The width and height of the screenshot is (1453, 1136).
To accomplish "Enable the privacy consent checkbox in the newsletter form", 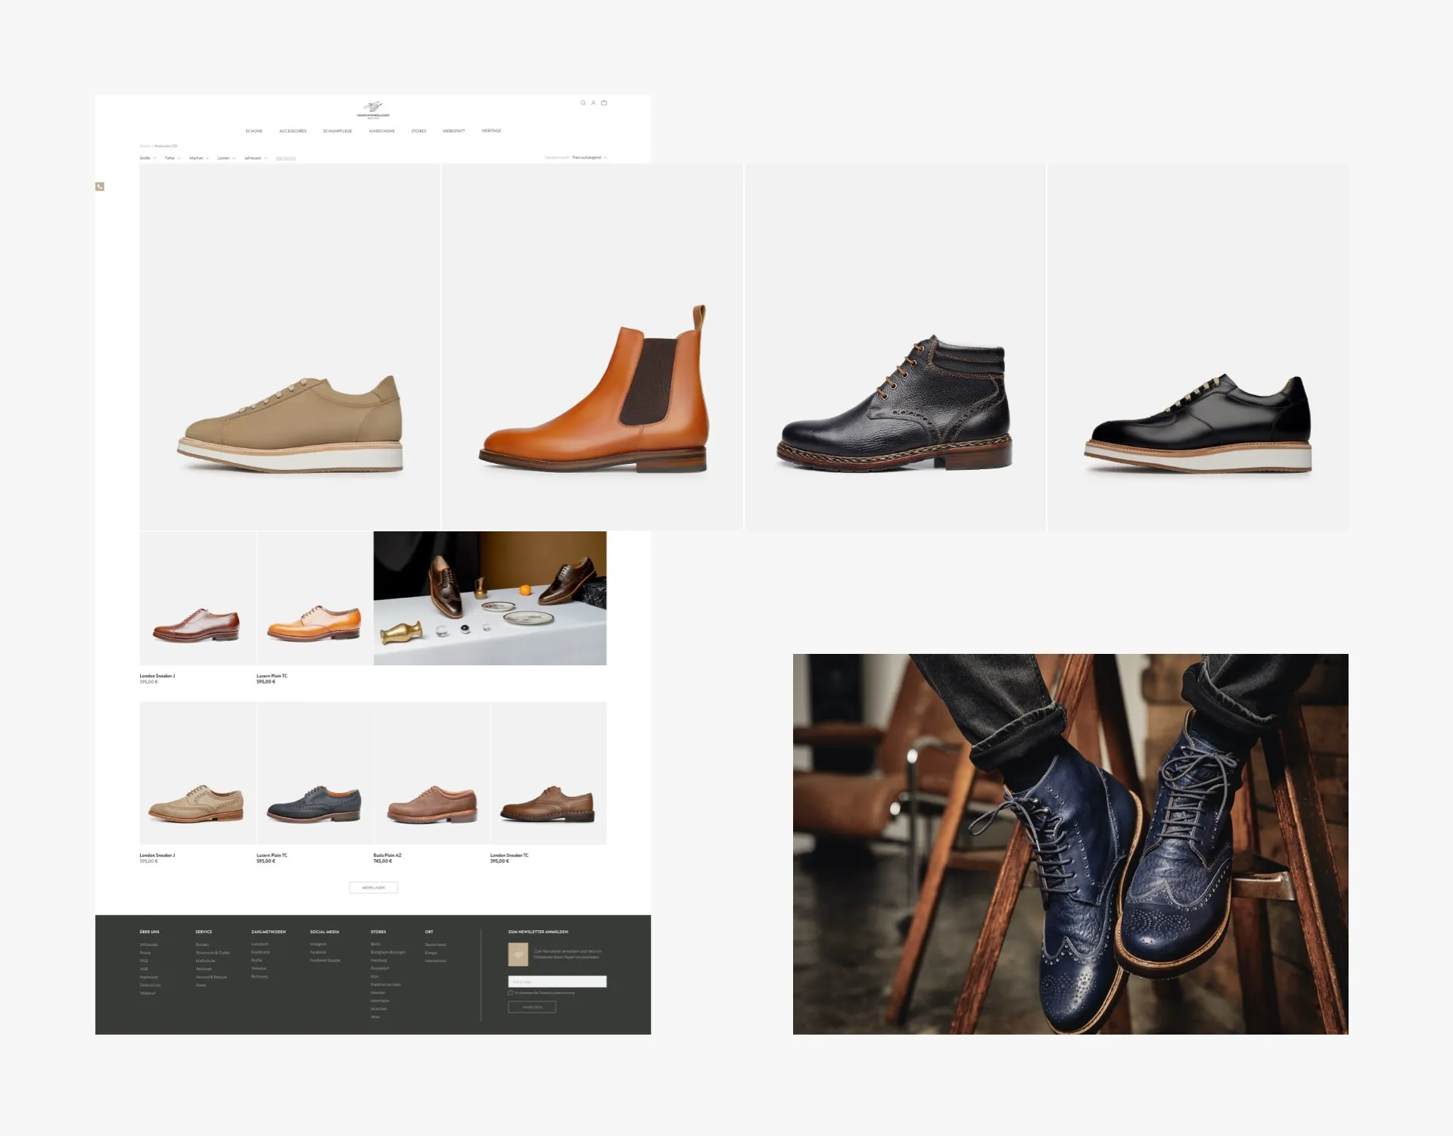I will pos(510,993).
